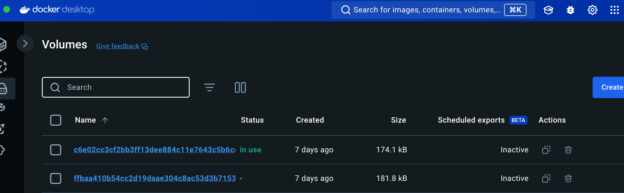The image size is (624, 193).
Task: Open Containers from the sidebar
Action: pyautogui.click(x=3, y=44)
